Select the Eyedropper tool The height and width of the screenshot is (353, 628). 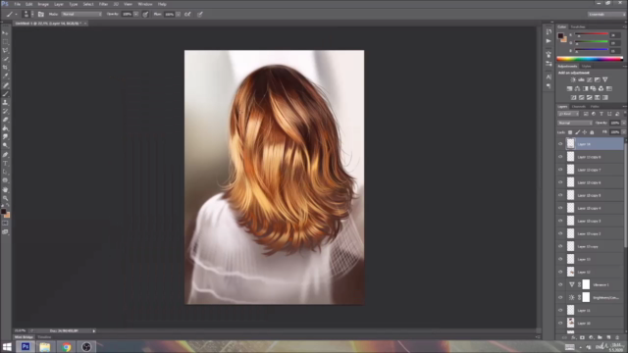click(5, 76)
